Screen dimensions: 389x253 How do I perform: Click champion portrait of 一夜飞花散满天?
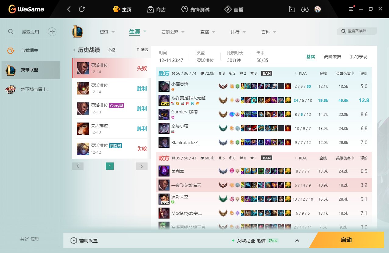pyautogui.click(x=164, y=185)
